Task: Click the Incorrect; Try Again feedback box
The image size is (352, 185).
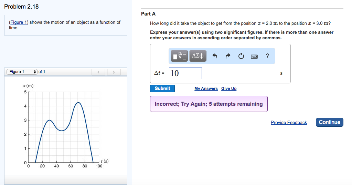Action: tap(209, 104)
